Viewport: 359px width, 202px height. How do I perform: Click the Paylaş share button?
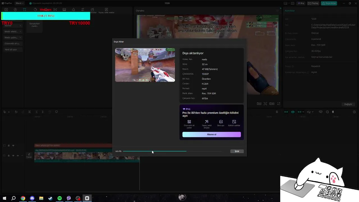click(313, 3)
